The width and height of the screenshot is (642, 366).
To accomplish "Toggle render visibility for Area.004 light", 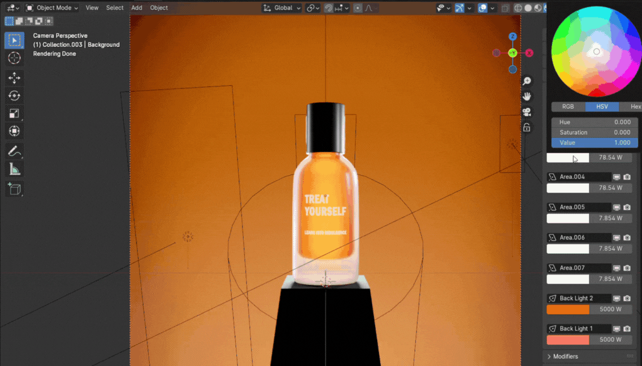I will [627, 177].
